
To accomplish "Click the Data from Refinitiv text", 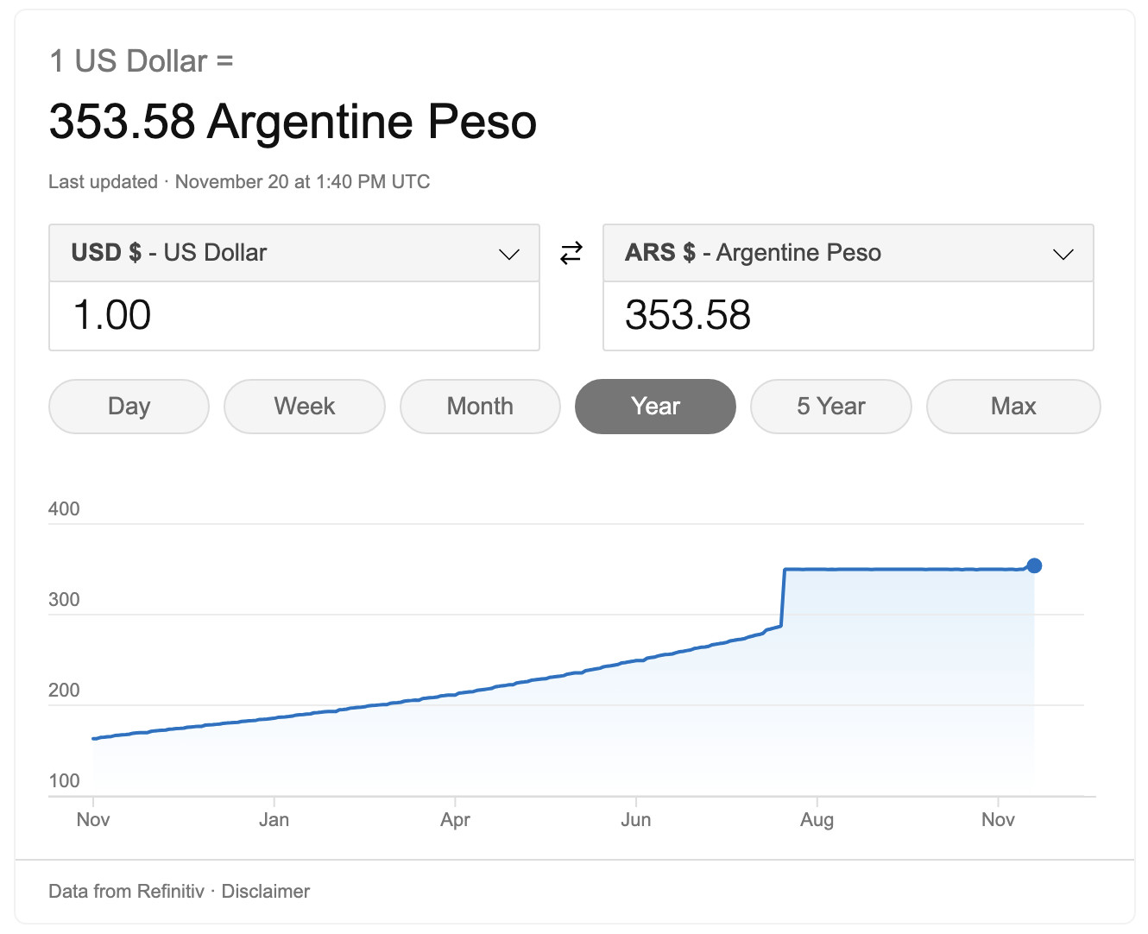I will (x=126, y=891).
